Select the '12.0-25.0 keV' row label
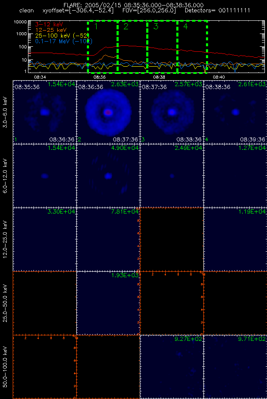This screenshot has width=267, height=399. tap(6, 239)
